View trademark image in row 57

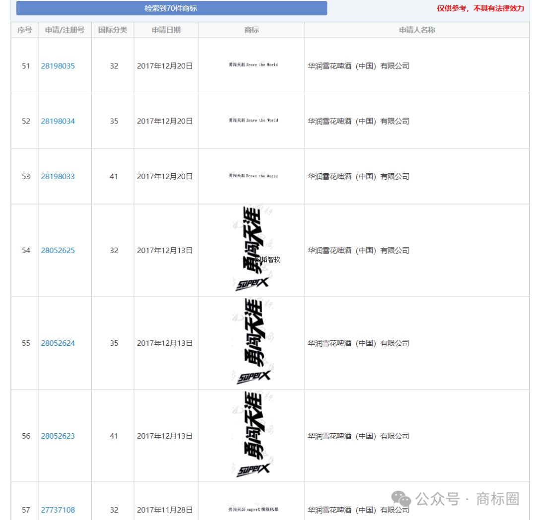[x=253, y=509]
